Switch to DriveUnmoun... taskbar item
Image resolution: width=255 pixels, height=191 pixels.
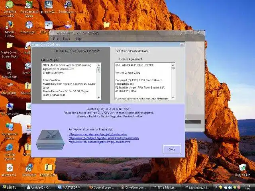coord(134,187)
